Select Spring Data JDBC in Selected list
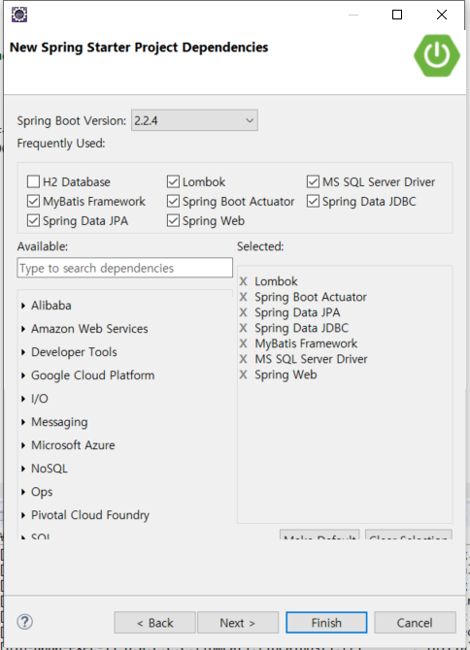The width and height of the screenshot is (470, 650). point(302,328)
